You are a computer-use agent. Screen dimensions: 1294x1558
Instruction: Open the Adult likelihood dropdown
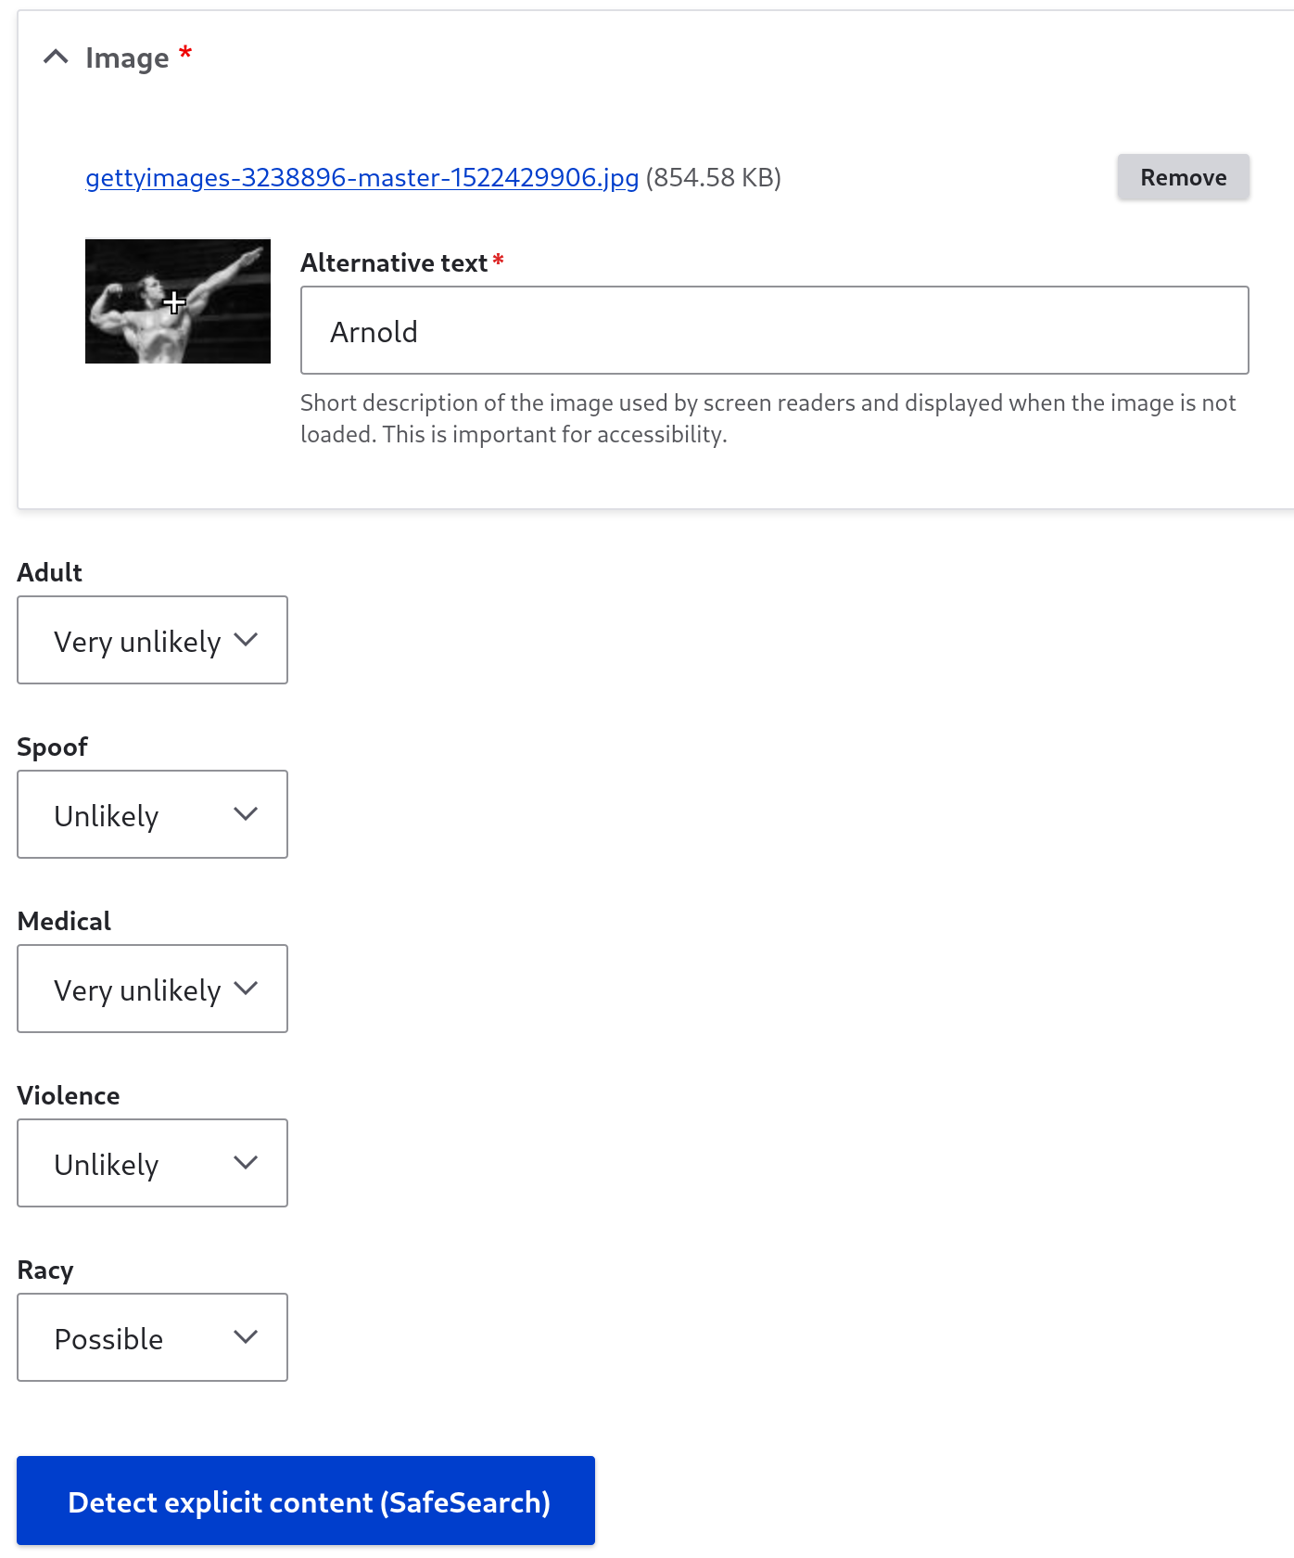(152, 640)
